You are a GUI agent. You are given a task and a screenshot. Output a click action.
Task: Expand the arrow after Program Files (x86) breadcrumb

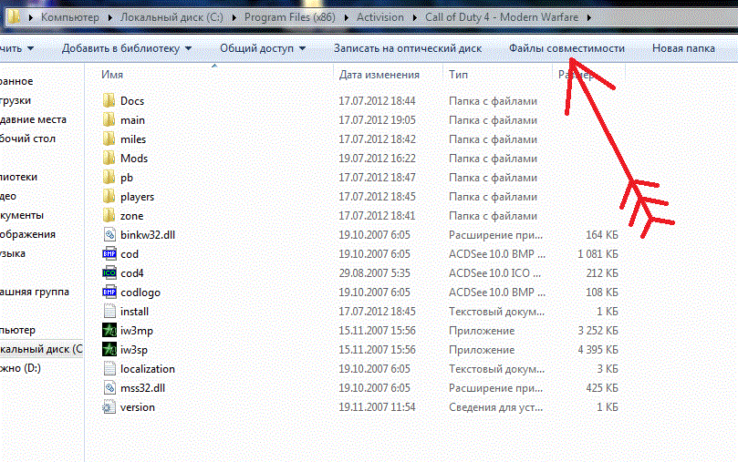(347, 17)
